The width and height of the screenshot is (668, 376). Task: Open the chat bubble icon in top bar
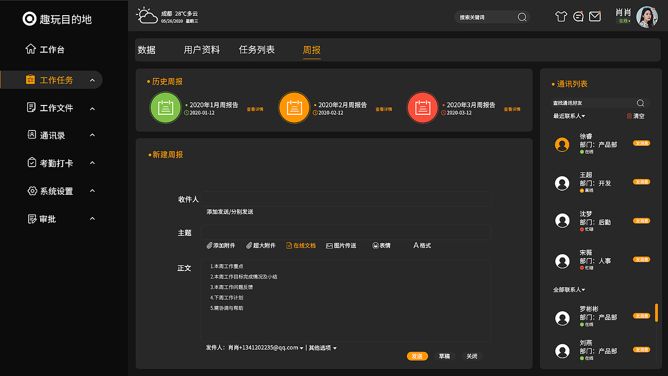(578, 16)
